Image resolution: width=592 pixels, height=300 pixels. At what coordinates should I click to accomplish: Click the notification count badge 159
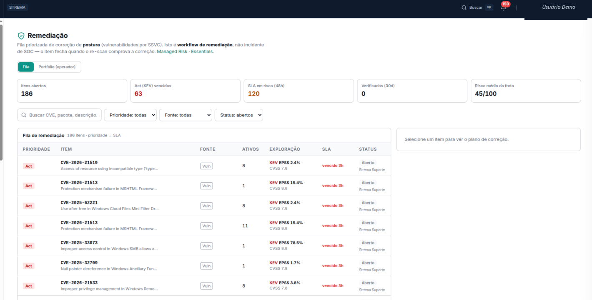pos(506,4)
